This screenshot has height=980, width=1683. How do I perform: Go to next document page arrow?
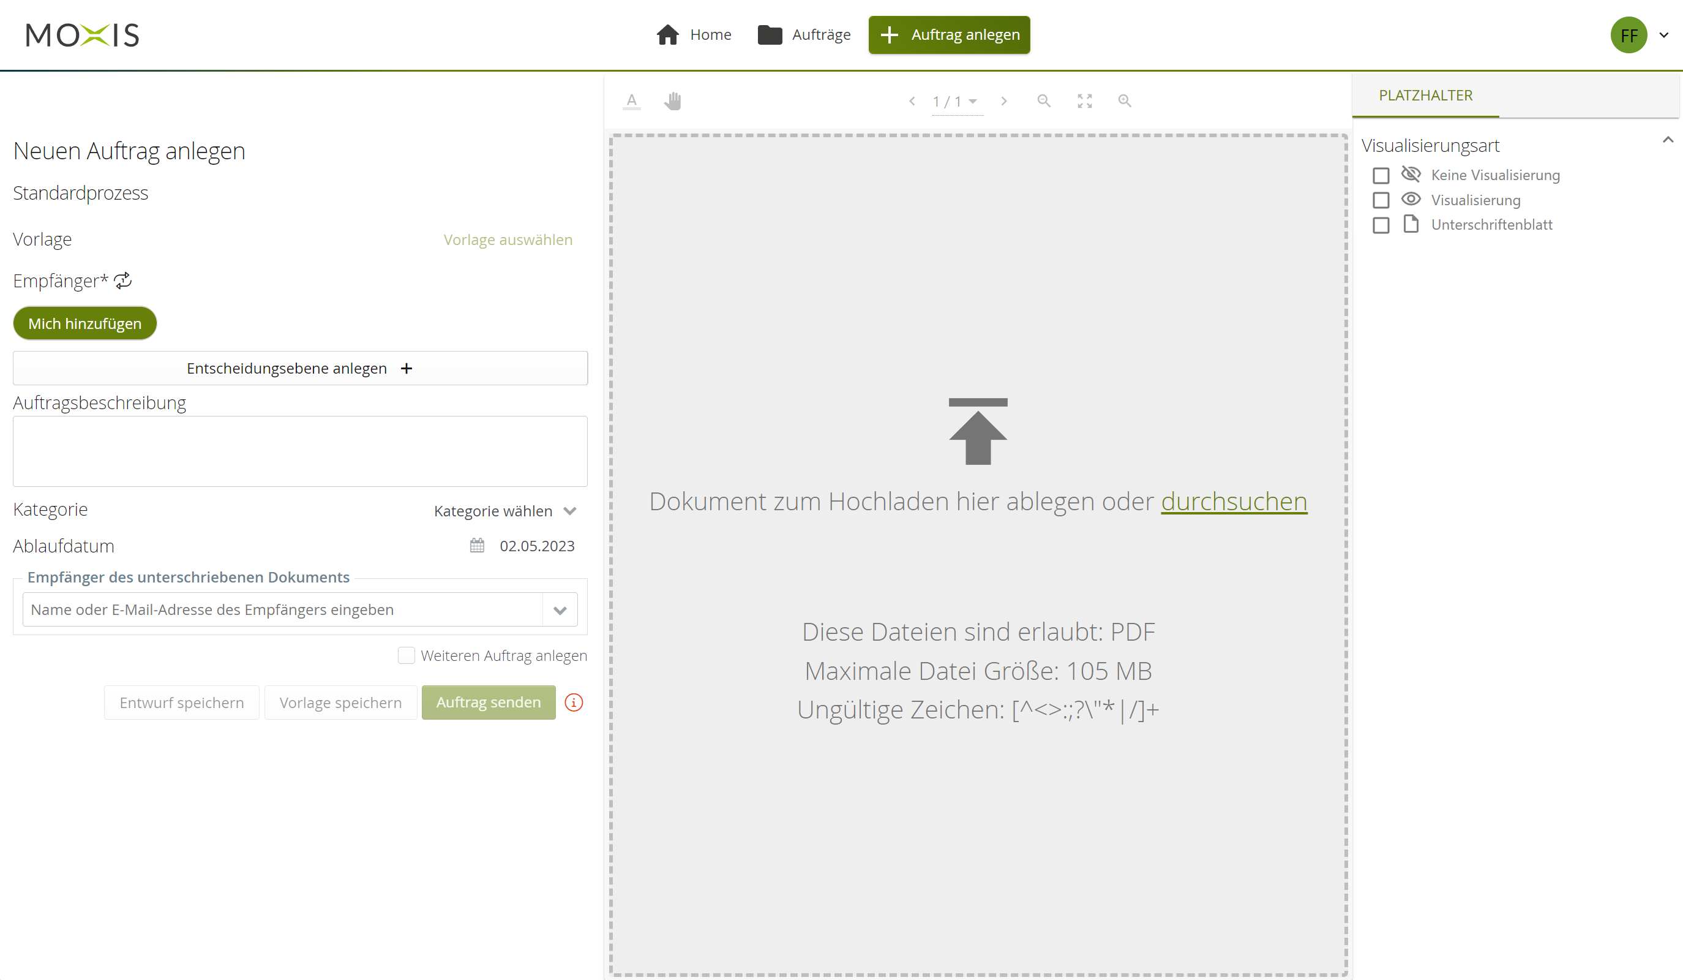pos(1003,101)
